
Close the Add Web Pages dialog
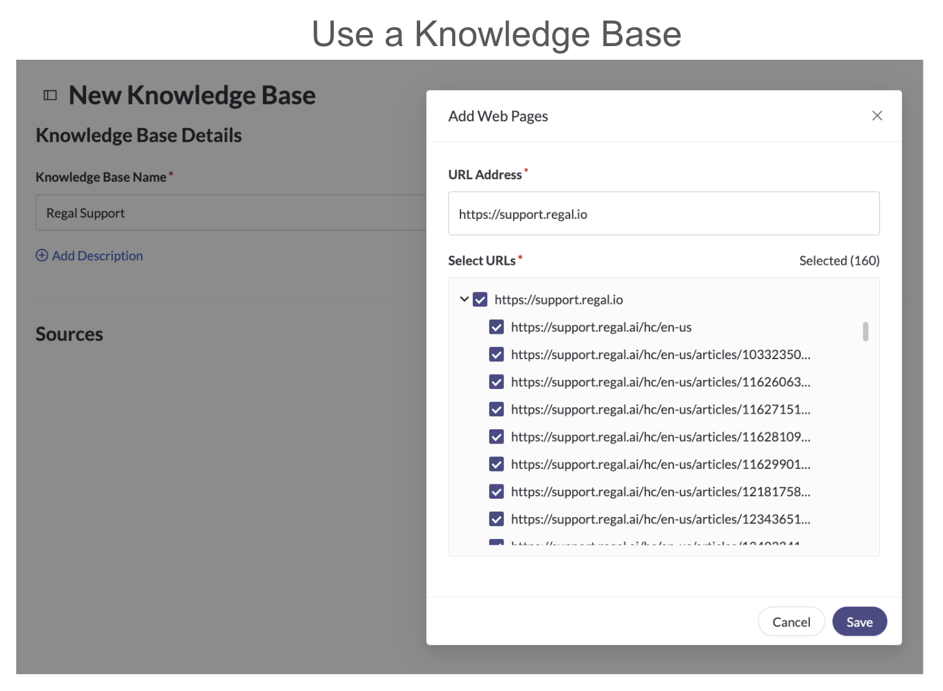(877, 116)
